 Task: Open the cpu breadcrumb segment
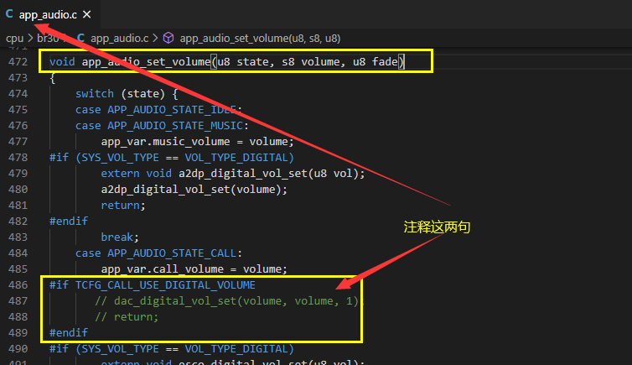[x=14, y=39]
